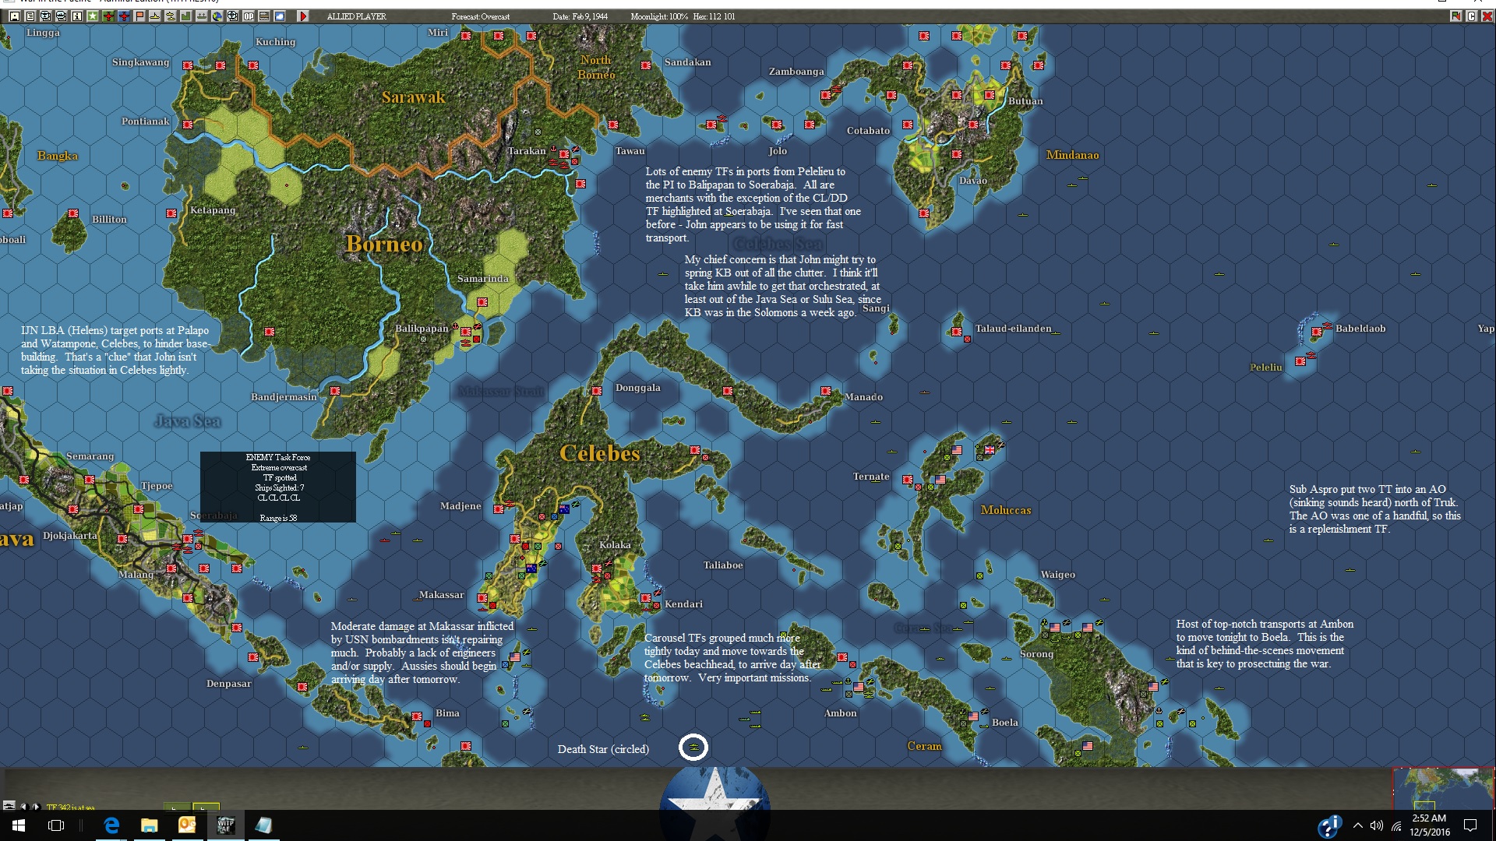Click the orange flag toolbar icon

tap(139, 16)
